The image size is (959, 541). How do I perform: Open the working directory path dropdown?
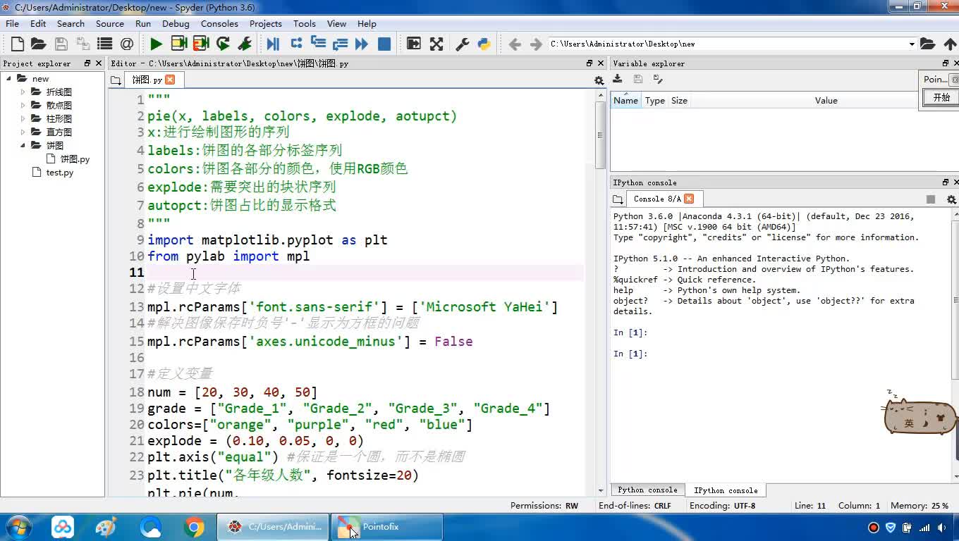[x=911, y=44]
